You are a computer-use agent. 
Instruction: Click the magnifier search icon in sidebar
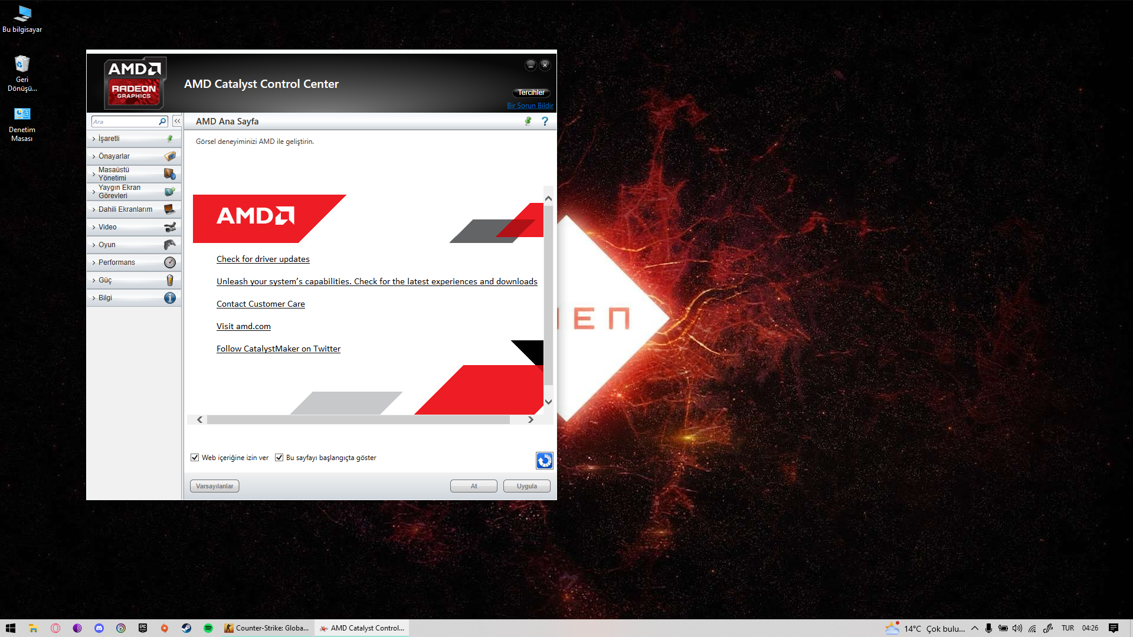point(162,122)
